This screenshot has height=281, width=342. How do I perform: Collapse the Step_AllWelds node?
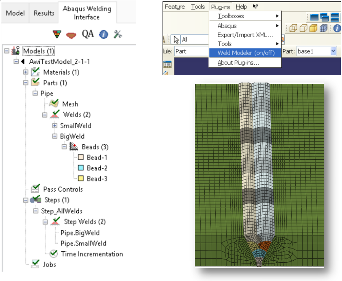36,211
